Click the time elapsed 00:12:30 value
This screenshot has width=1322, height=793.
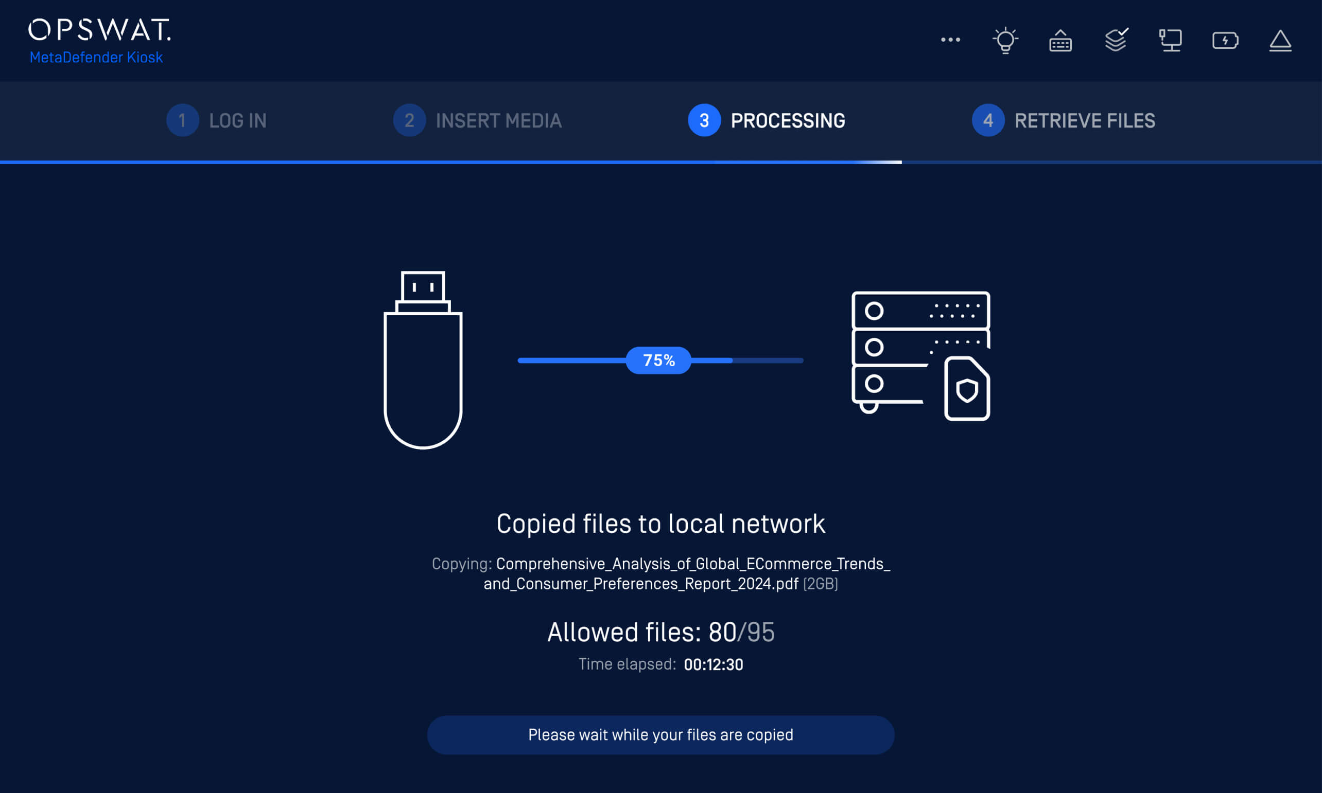713,664
